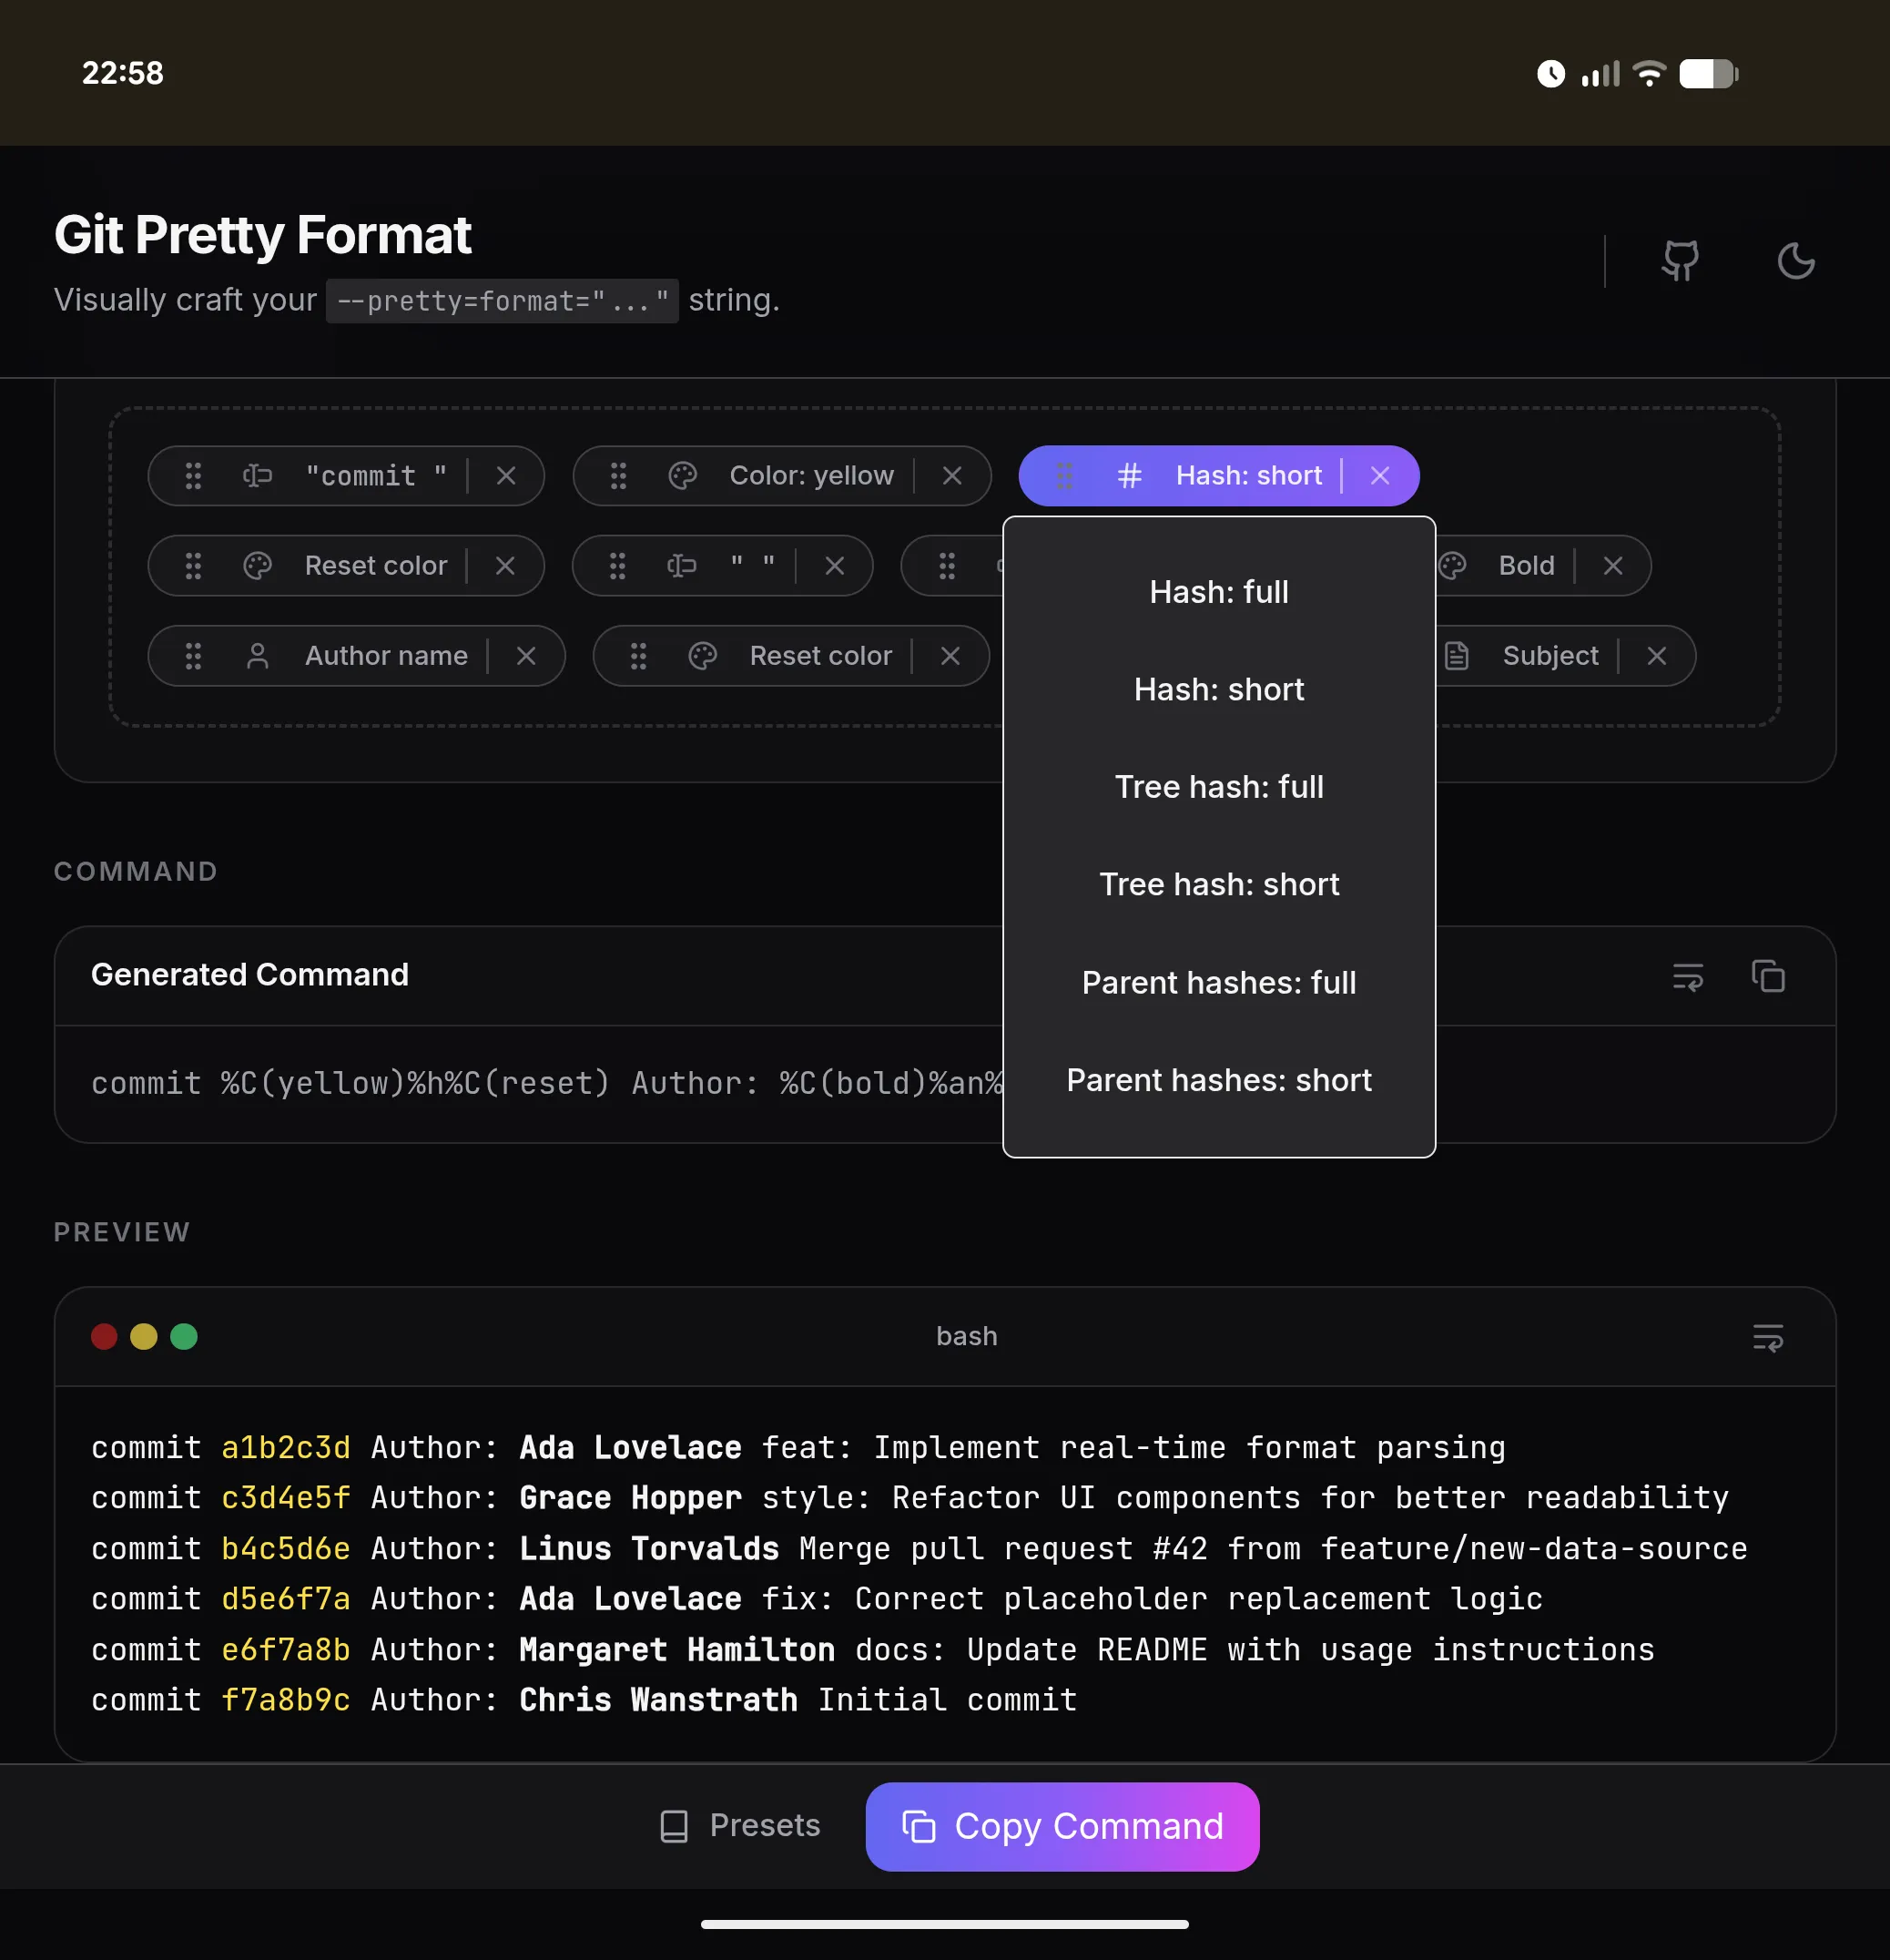
Task: Remove the Color: yellow chip
Action: [951, 476]
